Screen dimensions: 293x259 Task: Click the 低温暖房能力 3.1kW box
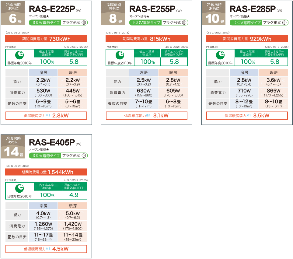pos(147,116)
